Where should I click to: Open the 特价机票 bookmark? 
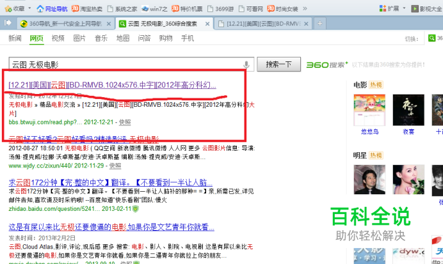coord(187,9)
